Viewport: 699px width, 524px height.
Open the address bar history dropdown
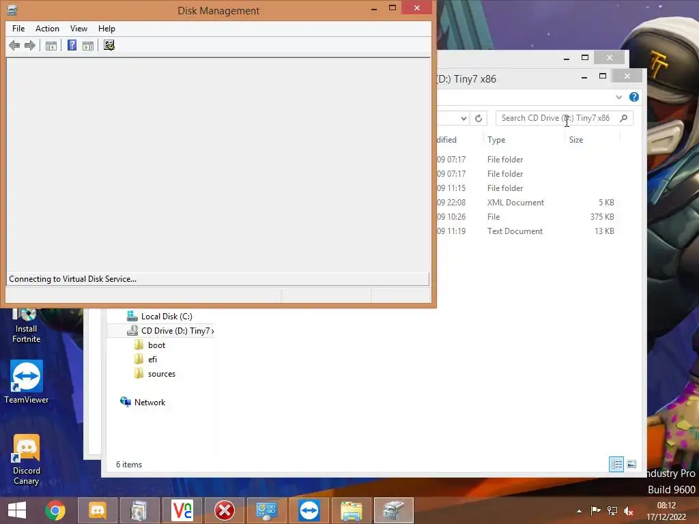pos(463,118)
